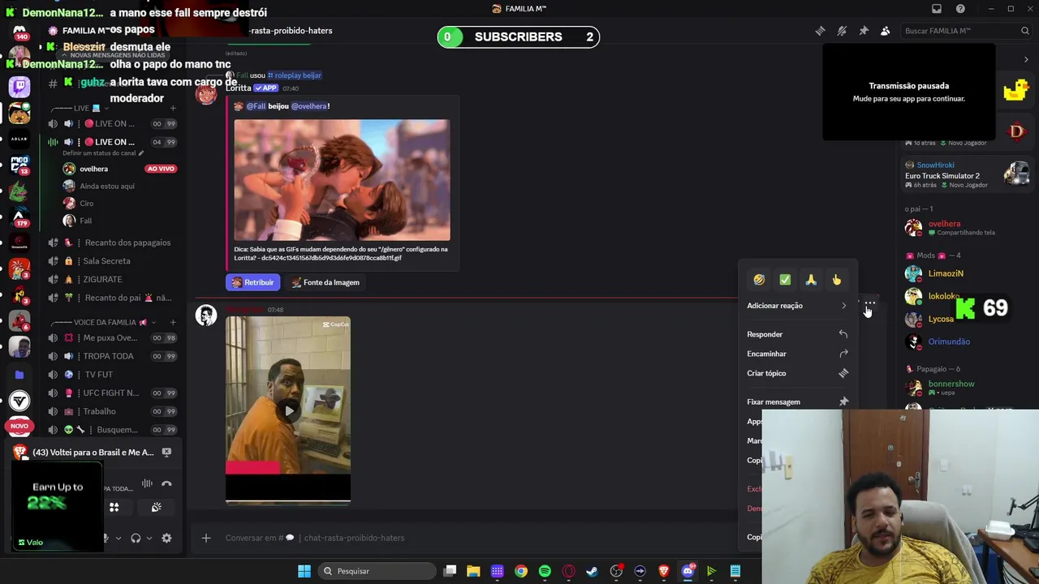1039x584 pixels.
Task: Open the soundboard party button
Action: point(156,507)
